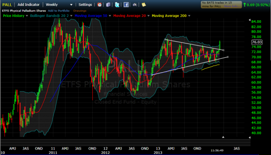
Task: Click the 50.00 price axis label
Action: click(x=256, y=108)
